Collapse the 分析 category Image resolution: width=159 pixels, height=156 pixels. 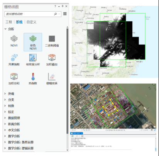(5, 29)
